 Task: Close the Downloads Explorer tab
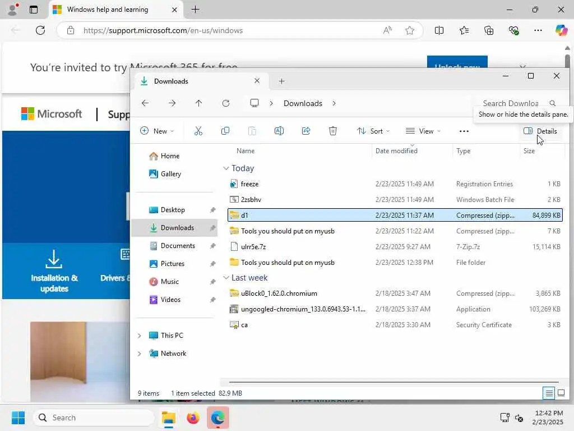click(x=257, y=81)
